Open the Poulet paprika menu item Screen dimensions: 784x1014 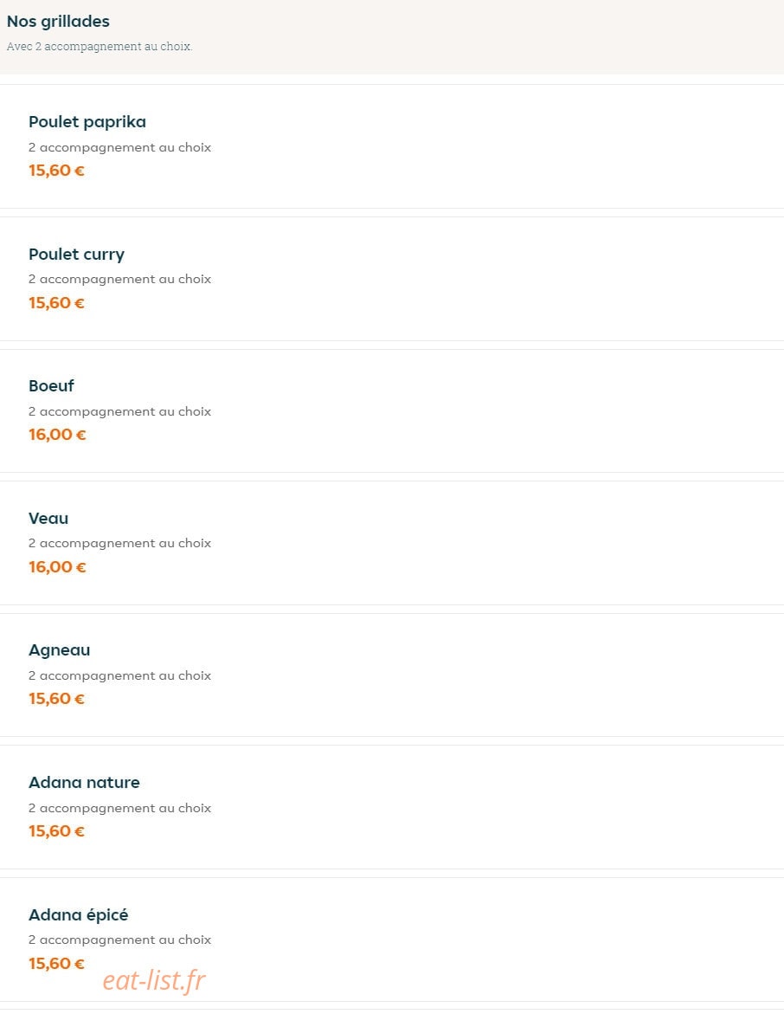pyautogui.click(x=87, y=122)
